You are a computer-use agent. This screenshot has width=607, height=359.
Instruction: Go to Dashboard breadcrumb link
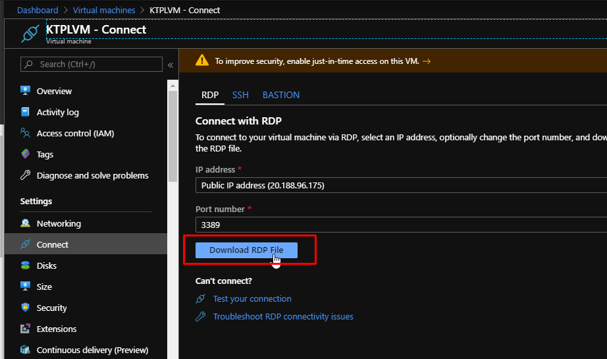coord(38,10)
